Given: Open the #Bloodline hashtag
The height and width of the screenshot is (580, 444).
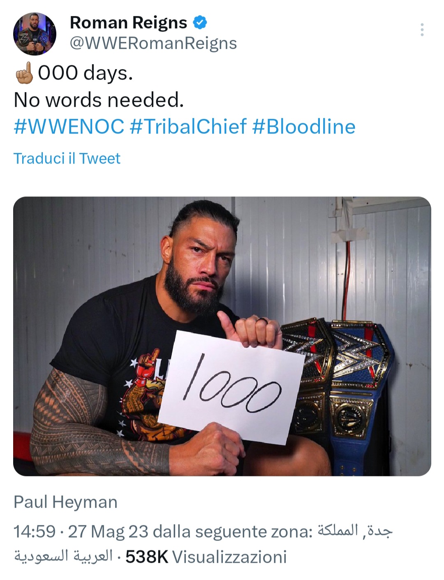Looking at the screenshot, I should 304,126.
